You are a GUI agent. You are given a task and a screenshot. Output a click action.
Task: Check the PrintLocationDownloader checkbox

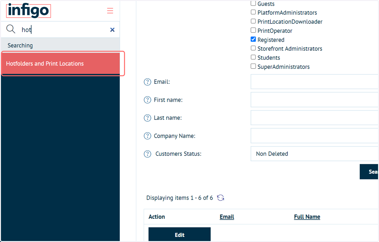[x=253, y=21]
